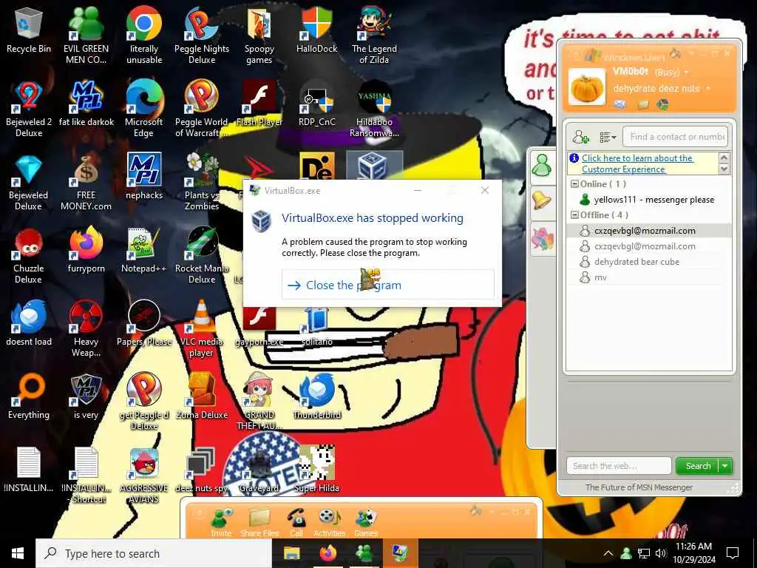Click the green Search button
This screenshot has height=568, width=757.
tap(698, 466)
